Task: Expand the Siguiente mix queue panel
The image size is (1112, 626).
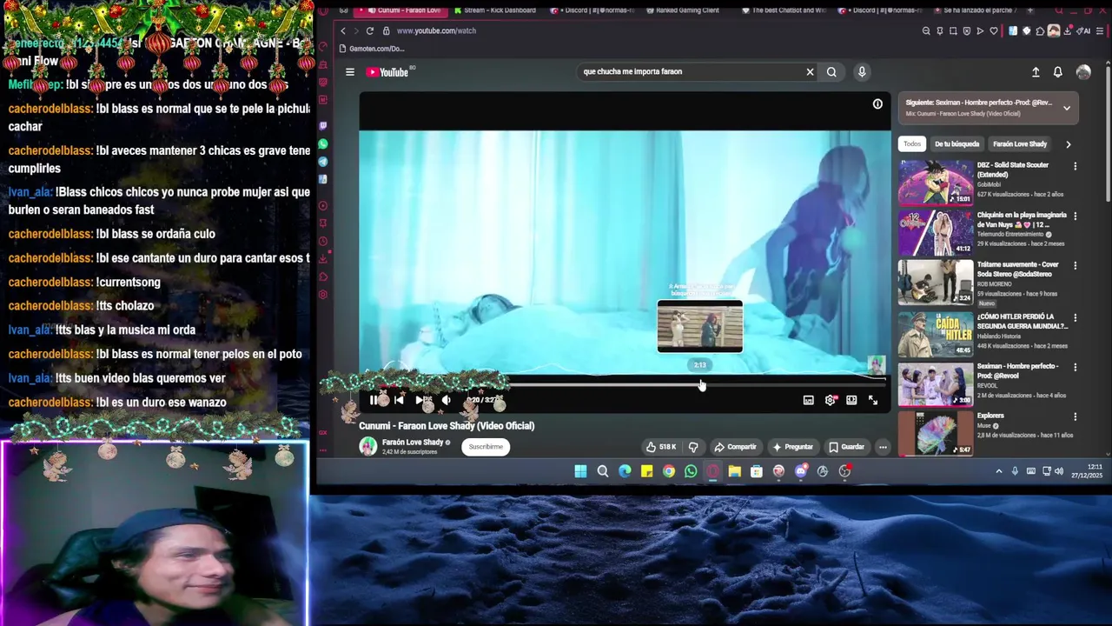Action: pyautogui.click(x=1067, y=108)
